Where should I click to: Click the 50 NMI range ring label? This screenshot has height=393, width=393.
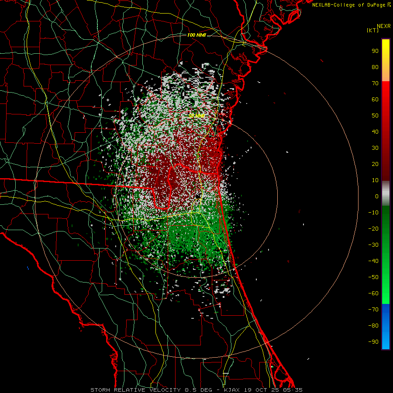[196, 116]
